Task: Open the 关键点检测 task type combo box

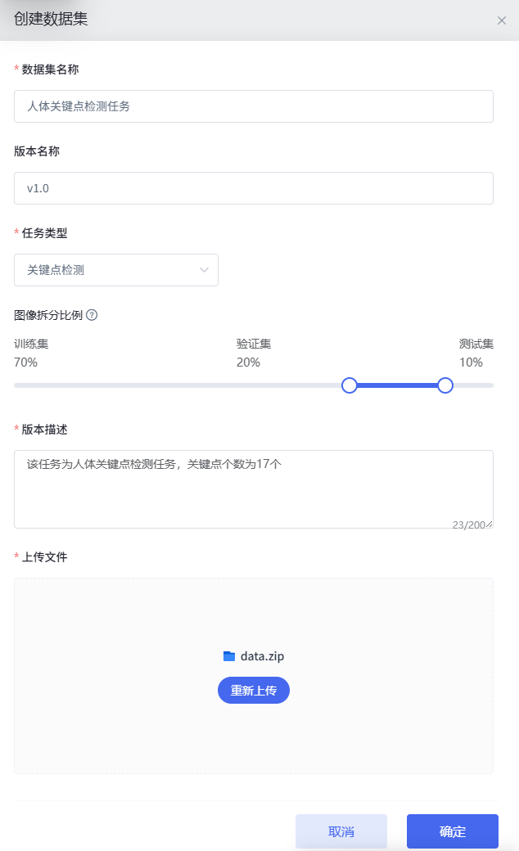Action: click(x=116, y=270)
